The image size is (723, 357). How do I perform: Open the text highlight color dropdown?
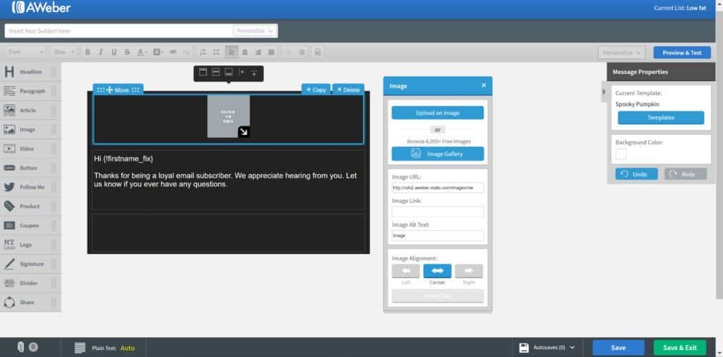(157, 52)
